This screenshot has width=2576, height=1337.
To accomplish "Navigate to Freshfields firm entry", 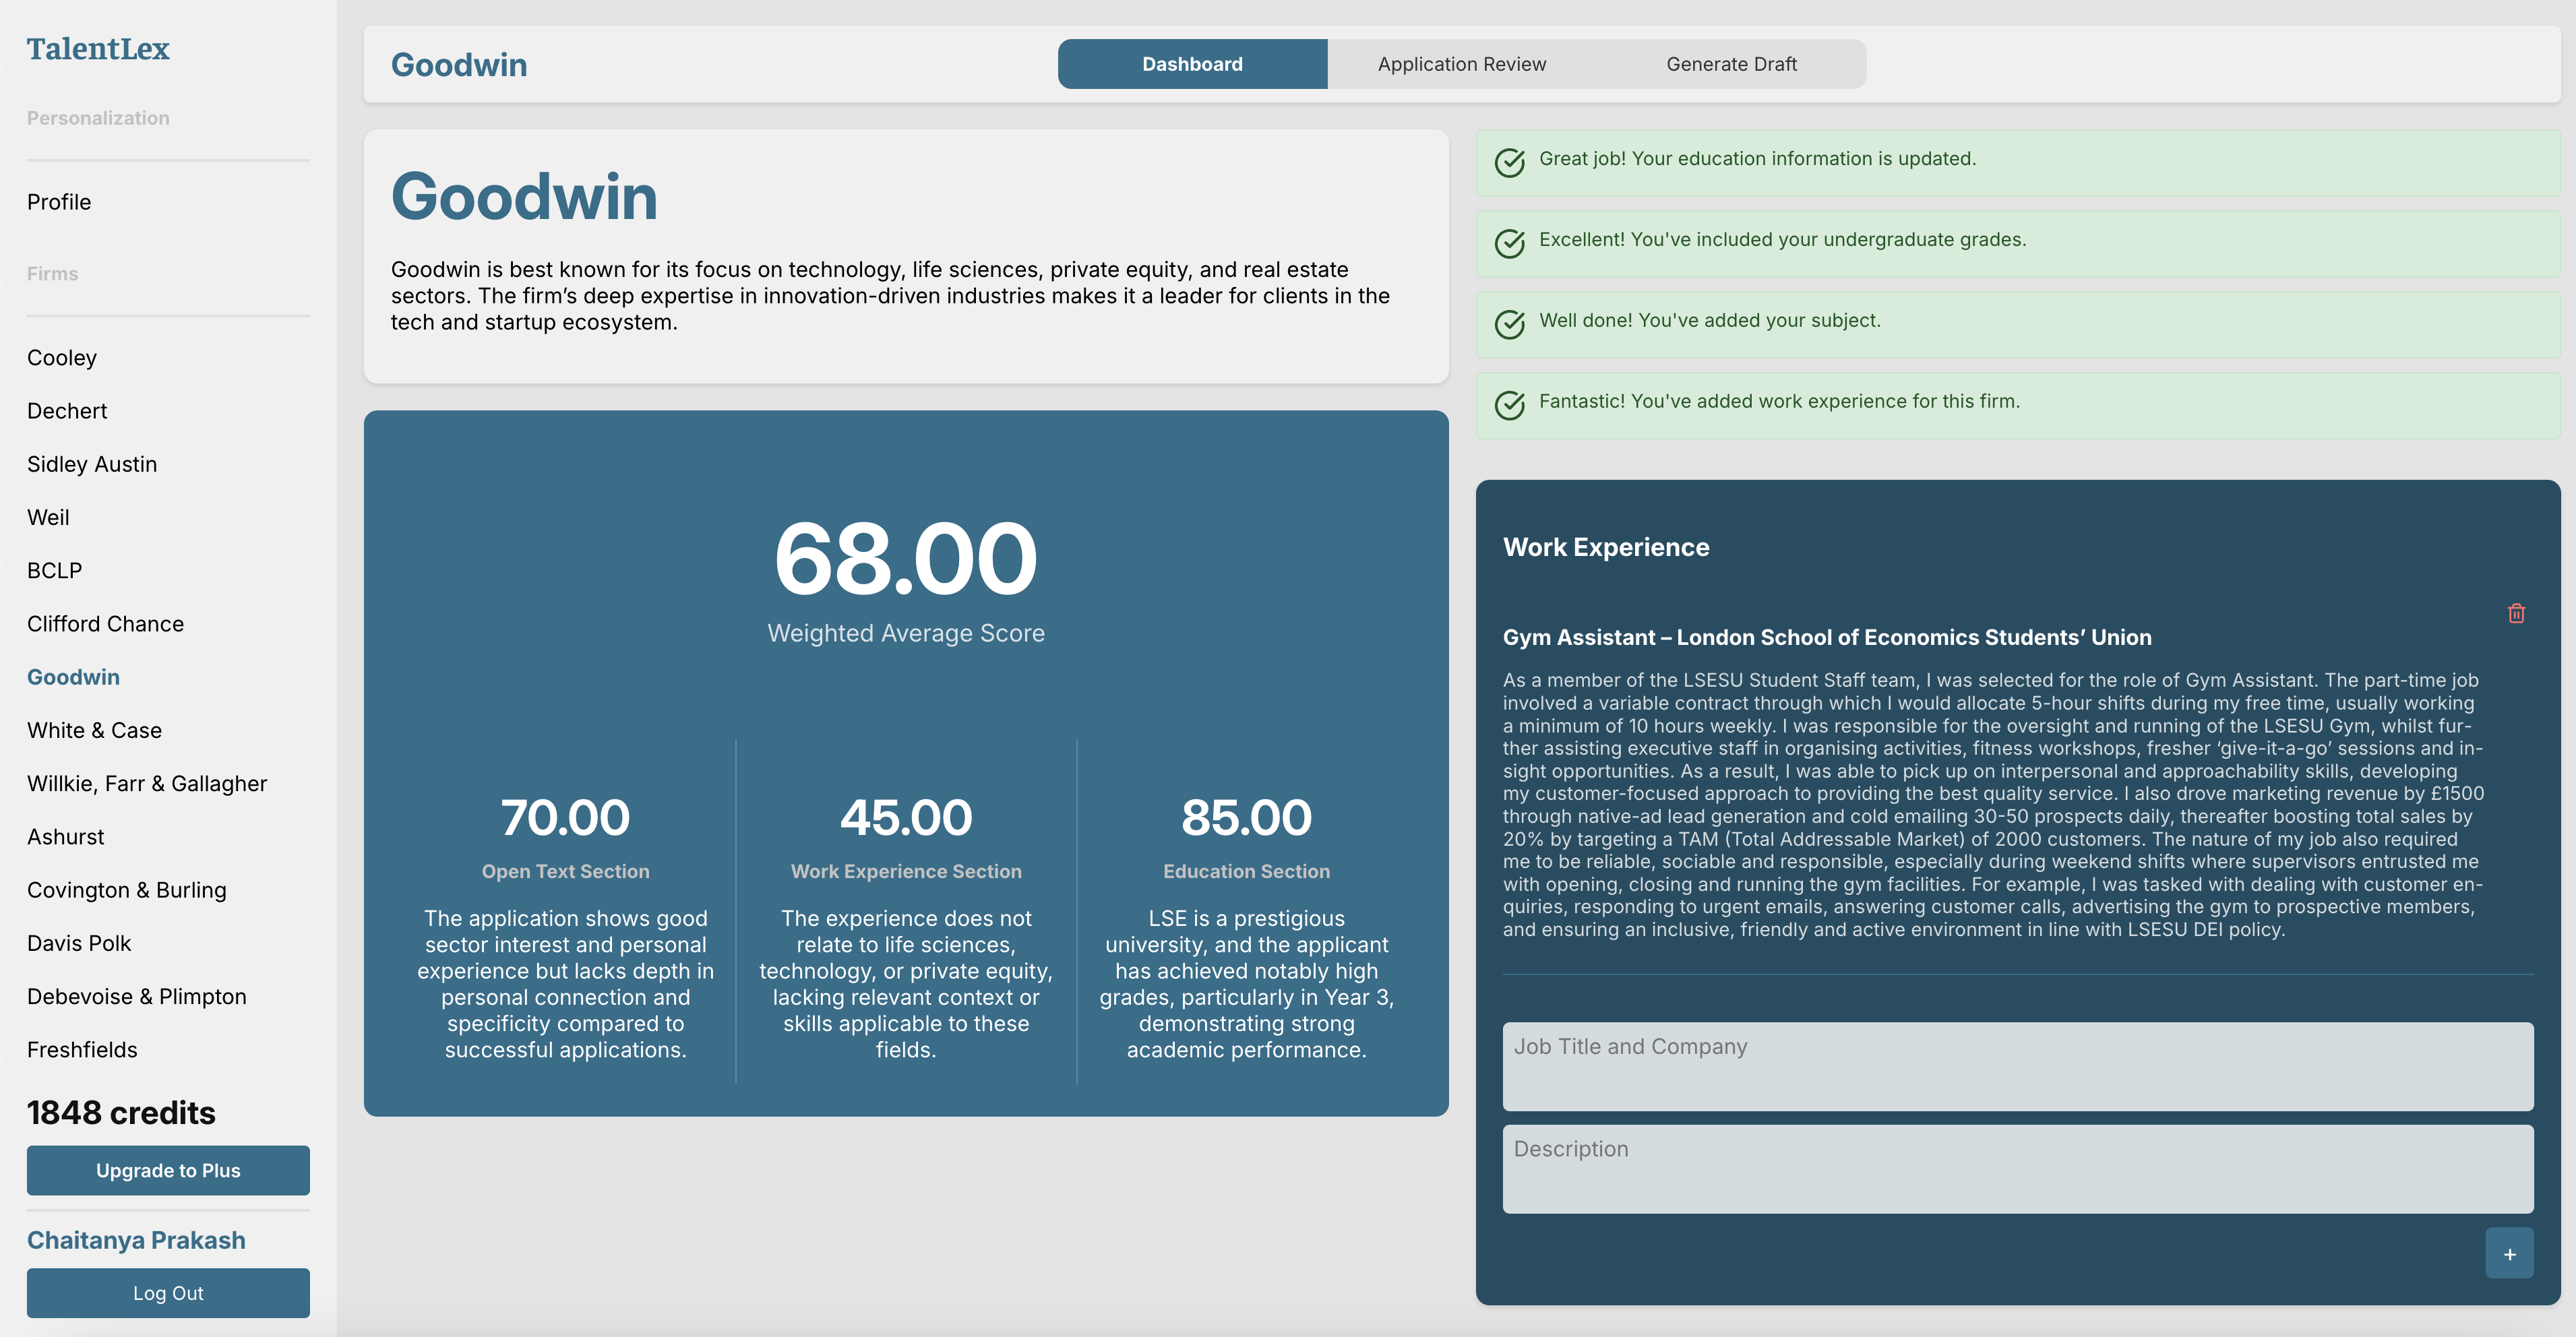I will [x=82, y=1050].
